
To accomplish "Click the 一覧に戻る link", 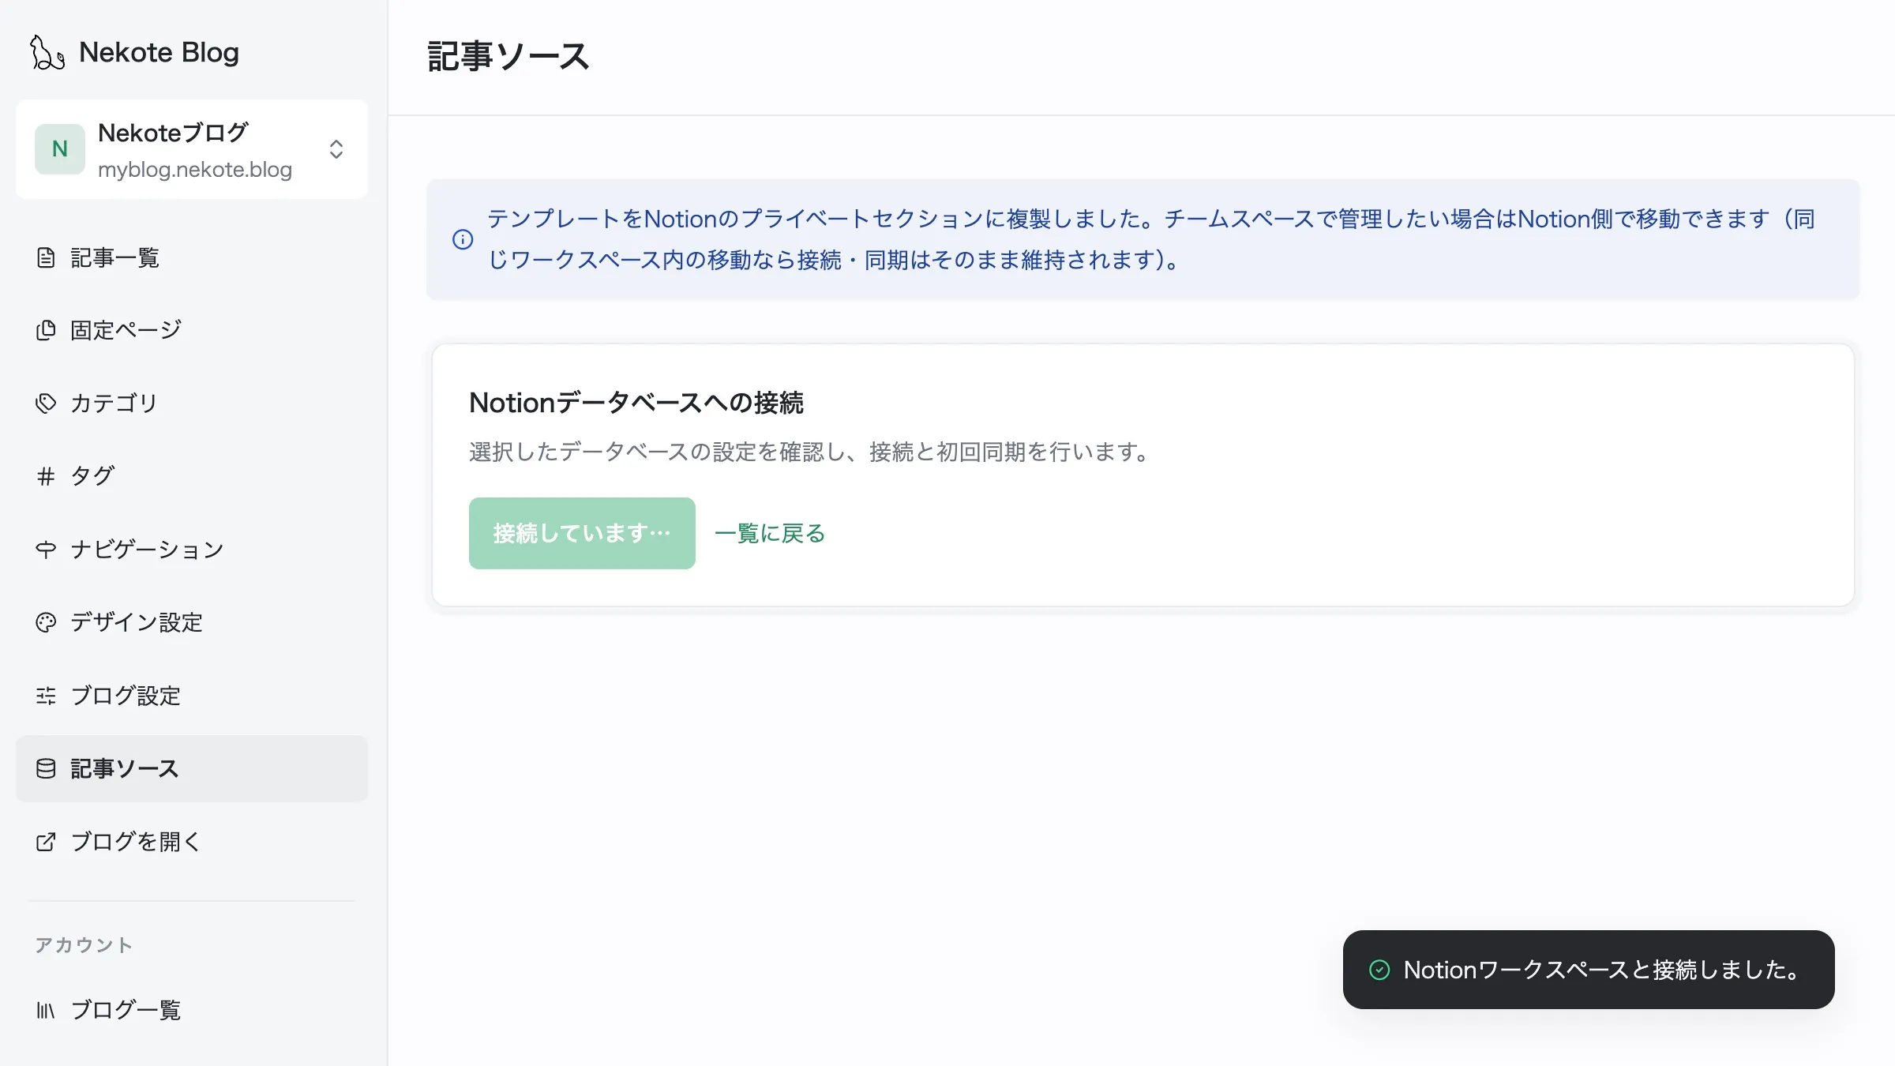I will click(x=770, y=533).
